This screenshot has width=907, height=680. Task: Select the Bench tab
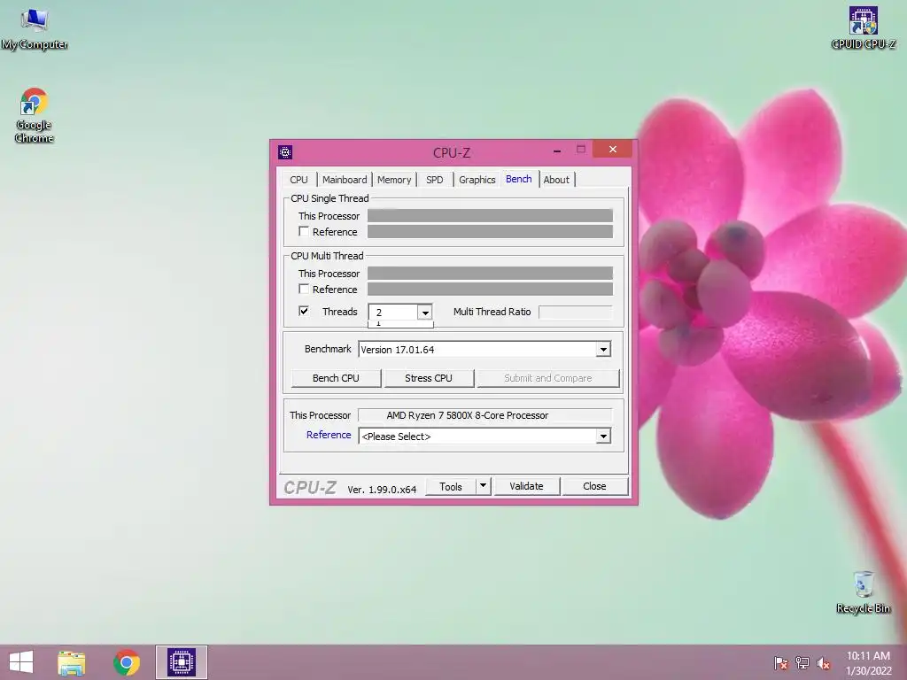coord(519,179)
